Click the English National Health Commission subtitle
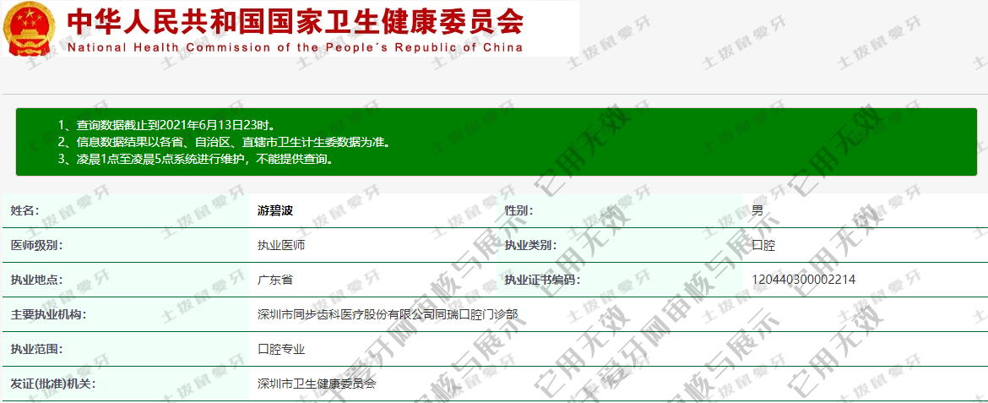The width and height of the screenshot is (988, 403). click(x=296, y=47)
